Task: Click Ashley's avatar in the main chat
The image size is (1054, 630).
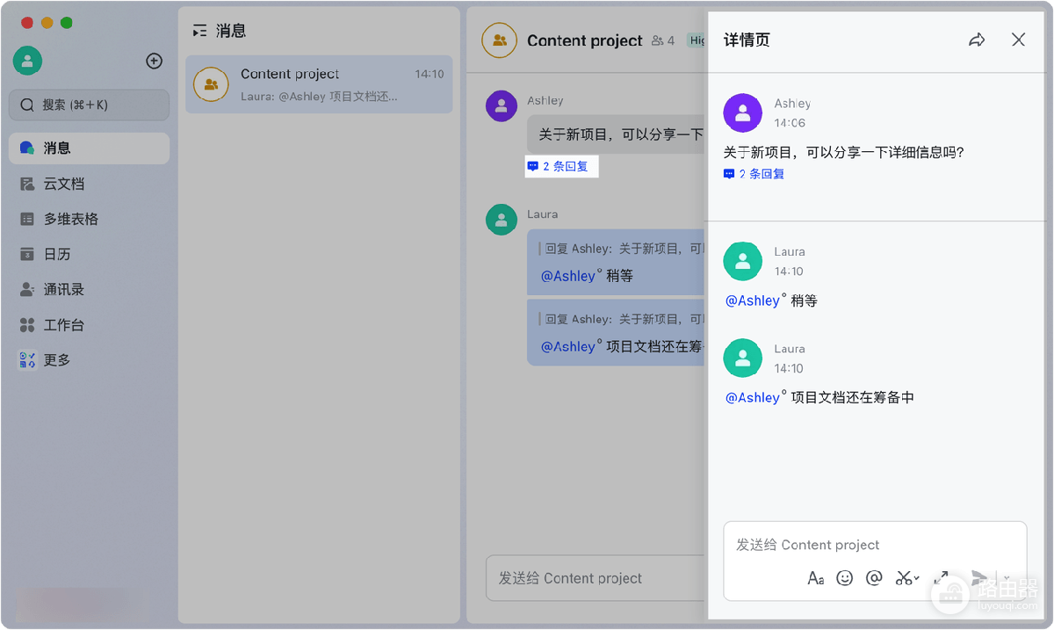Action: [501, 105]
